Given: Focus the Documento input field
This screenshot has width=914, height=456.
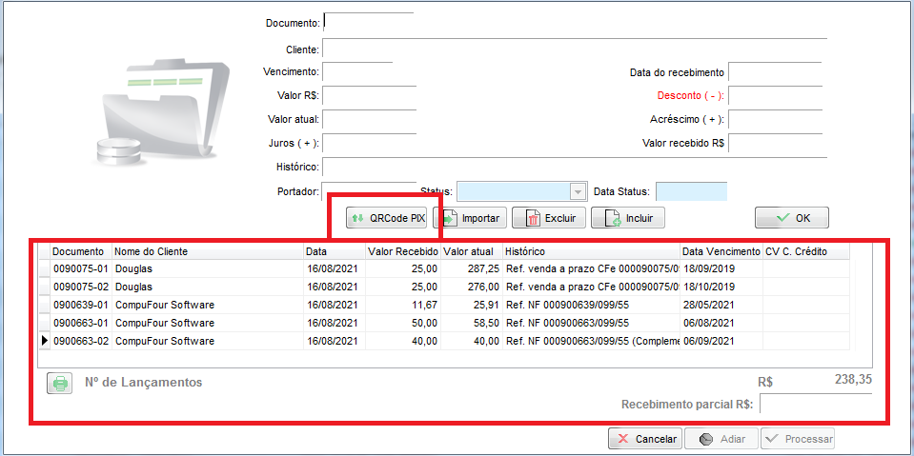Looking at the screenshot, I should [369, 22].
